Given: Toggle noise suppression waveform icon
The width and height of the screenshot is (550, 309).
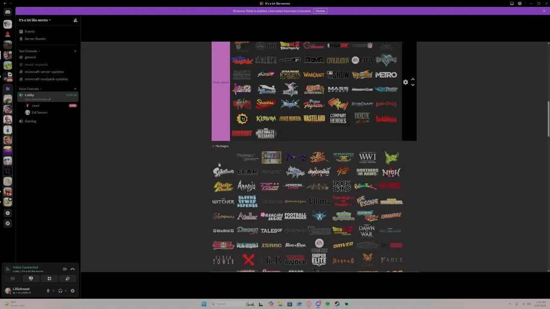Looking at the screenshot, I should point(65,269).
